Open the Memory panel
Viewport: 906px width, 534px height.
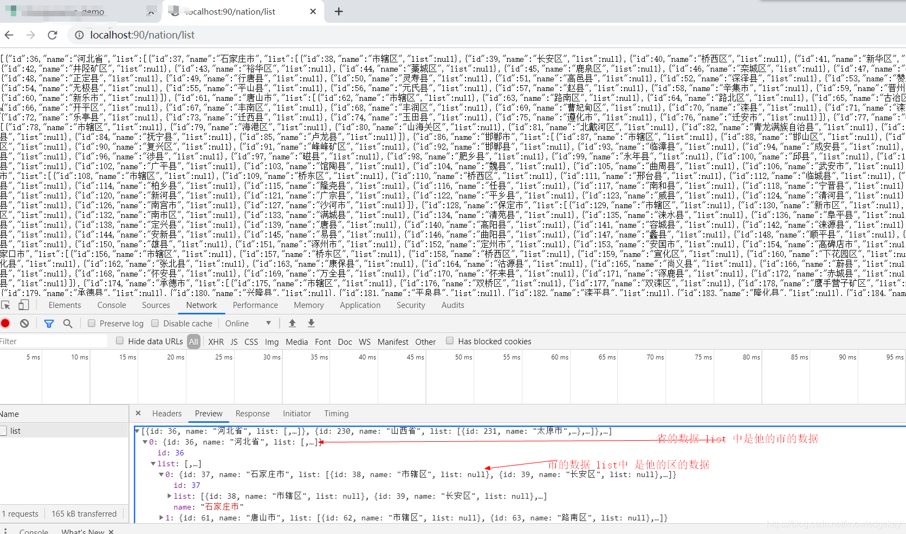tap(309, 305)
